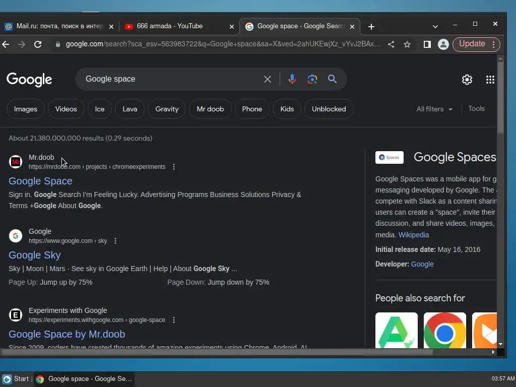This screenshot has width=516, height=387.
Task: Select the Unblocked filter chip
Action: (x=329, y=109)
